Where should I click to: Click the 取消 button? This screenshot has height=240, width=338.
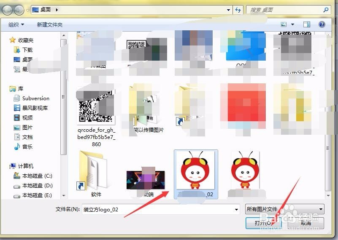pyautogui.click(x=306, y=223)
